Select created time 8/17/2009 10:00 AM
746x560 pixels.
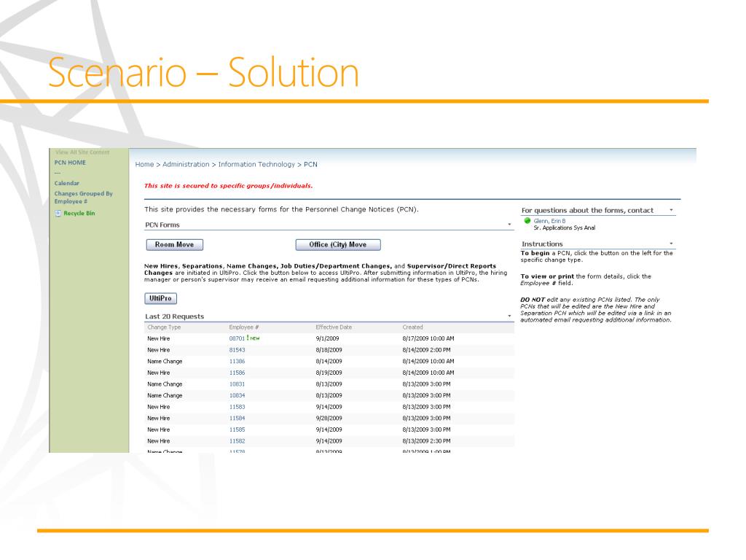(x=428, y=338)
